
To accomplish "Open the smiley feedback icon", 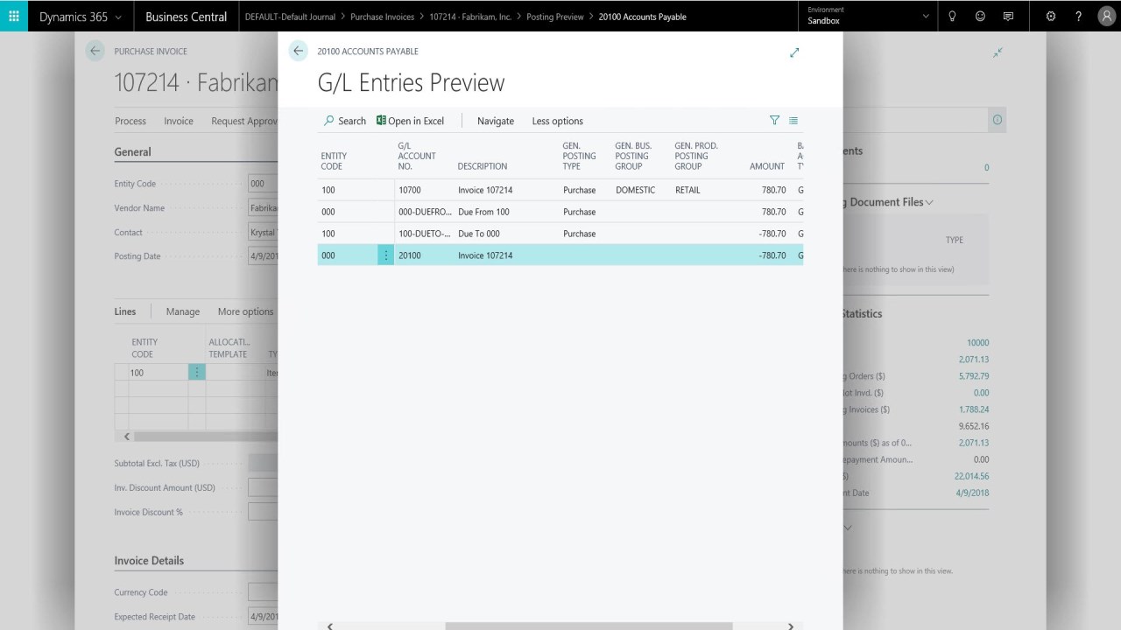I will coord(980,16).
